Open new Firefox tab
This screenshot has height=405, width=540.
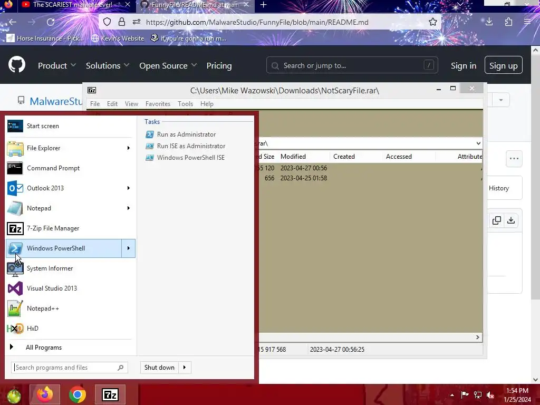pyautogui.click(x=264, y=5)
